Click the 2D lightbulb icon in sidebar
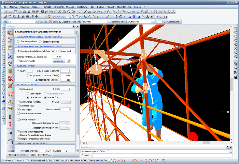Viewport: 239px width, 164px height. [x=10, y=133]
